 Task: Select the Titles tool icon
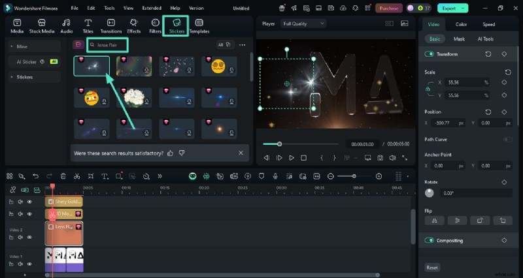coord(88,25)
